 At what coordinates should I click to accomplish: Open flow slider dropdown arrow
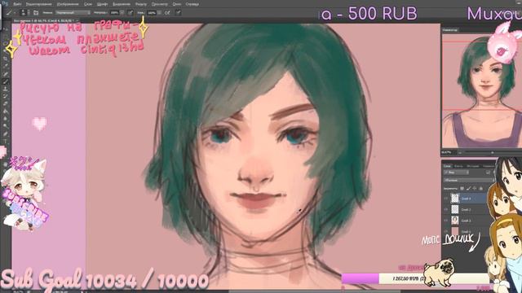click(x=160, y=13)
